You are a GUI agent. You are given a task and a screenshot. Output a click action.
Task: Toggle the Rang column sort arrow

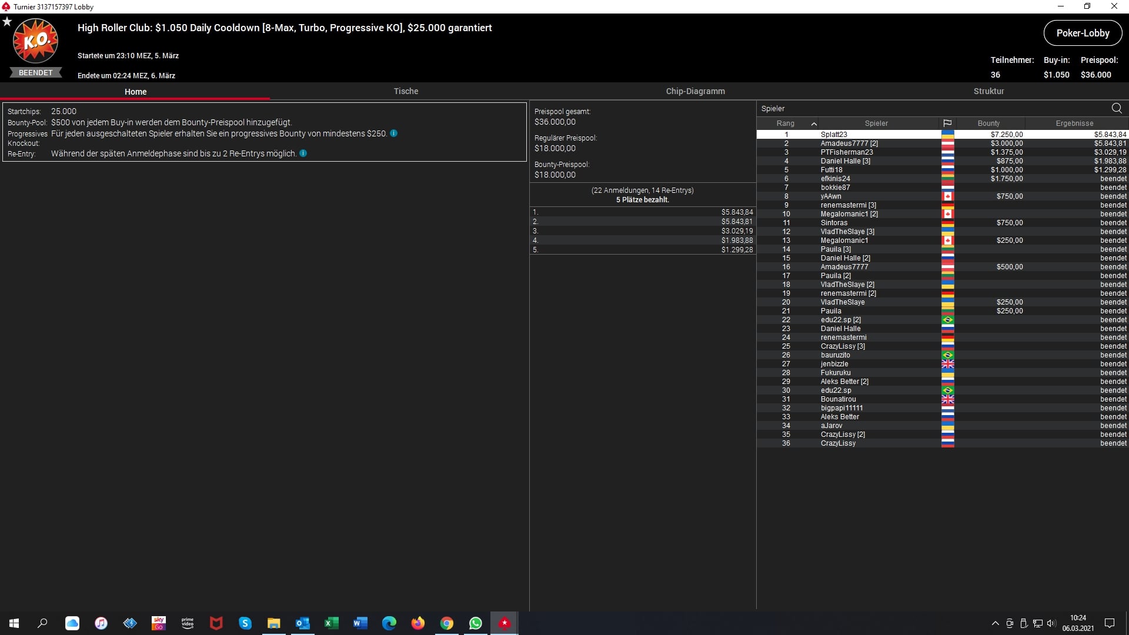[814, 123]
